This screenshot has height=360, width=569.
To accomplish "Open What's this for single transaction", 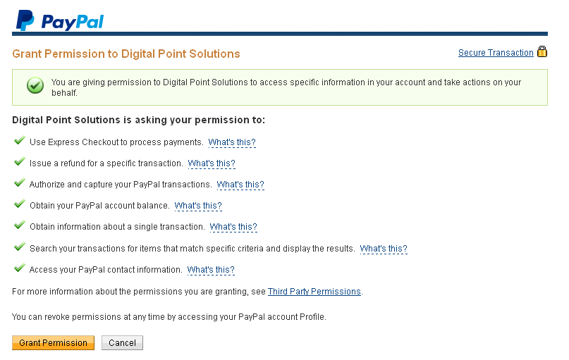I will tap(233, 227).
